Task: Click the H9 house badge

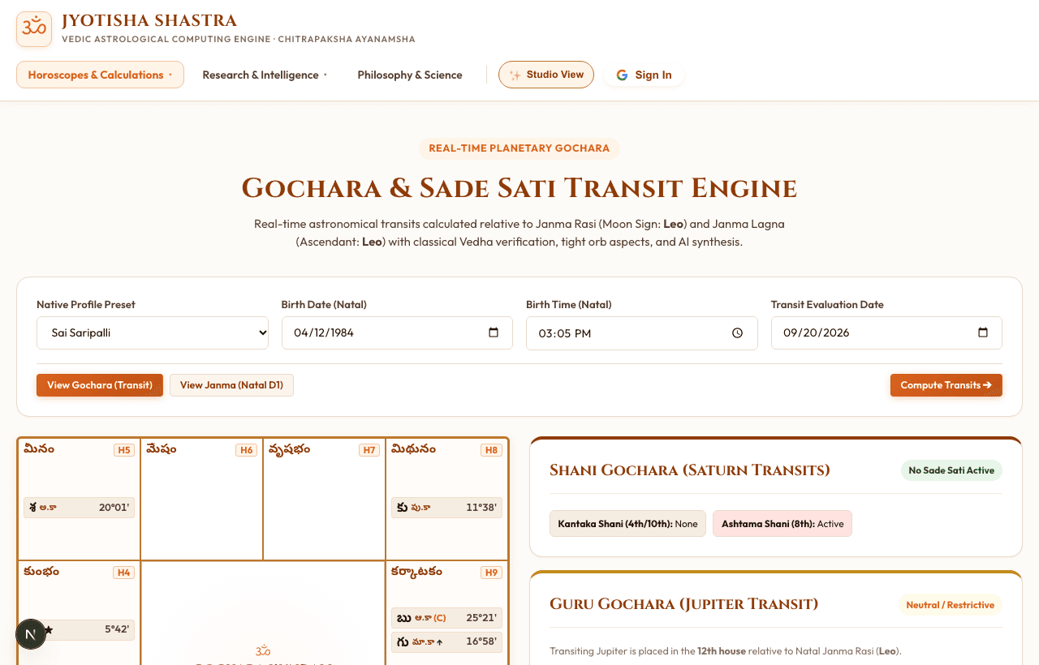Action: pos(491,573)
